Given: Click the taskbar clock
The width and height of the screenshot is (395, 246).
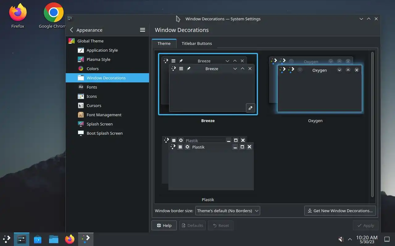Looking at the screenshot, I should coord(367,239).
